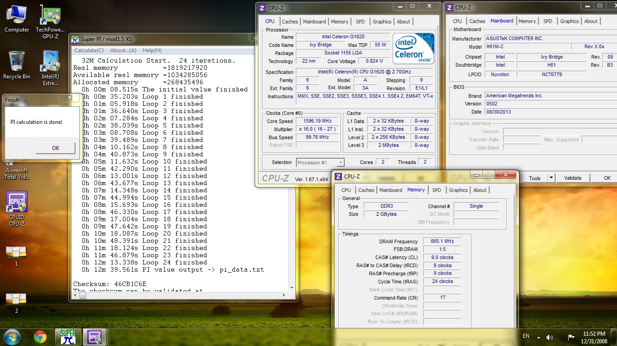
Task: Select Graphics tab in the Memory window
Action: pos(458,190)
